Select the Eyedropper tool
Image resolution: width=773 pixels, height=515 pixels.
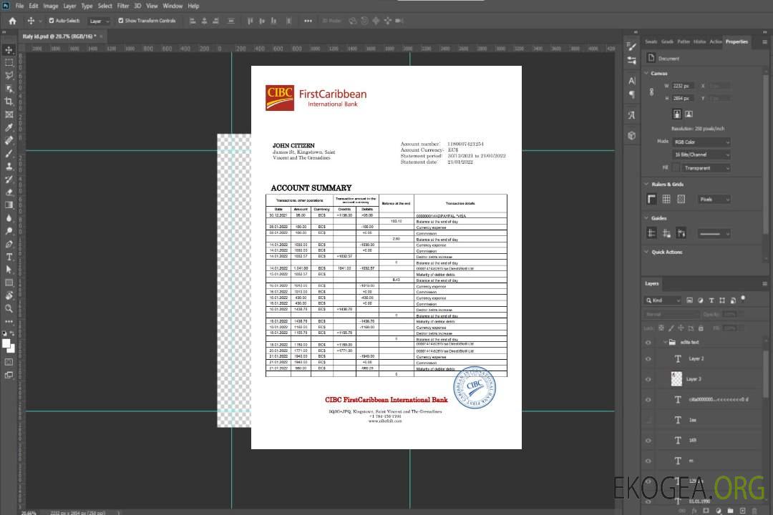coord(9,127)
